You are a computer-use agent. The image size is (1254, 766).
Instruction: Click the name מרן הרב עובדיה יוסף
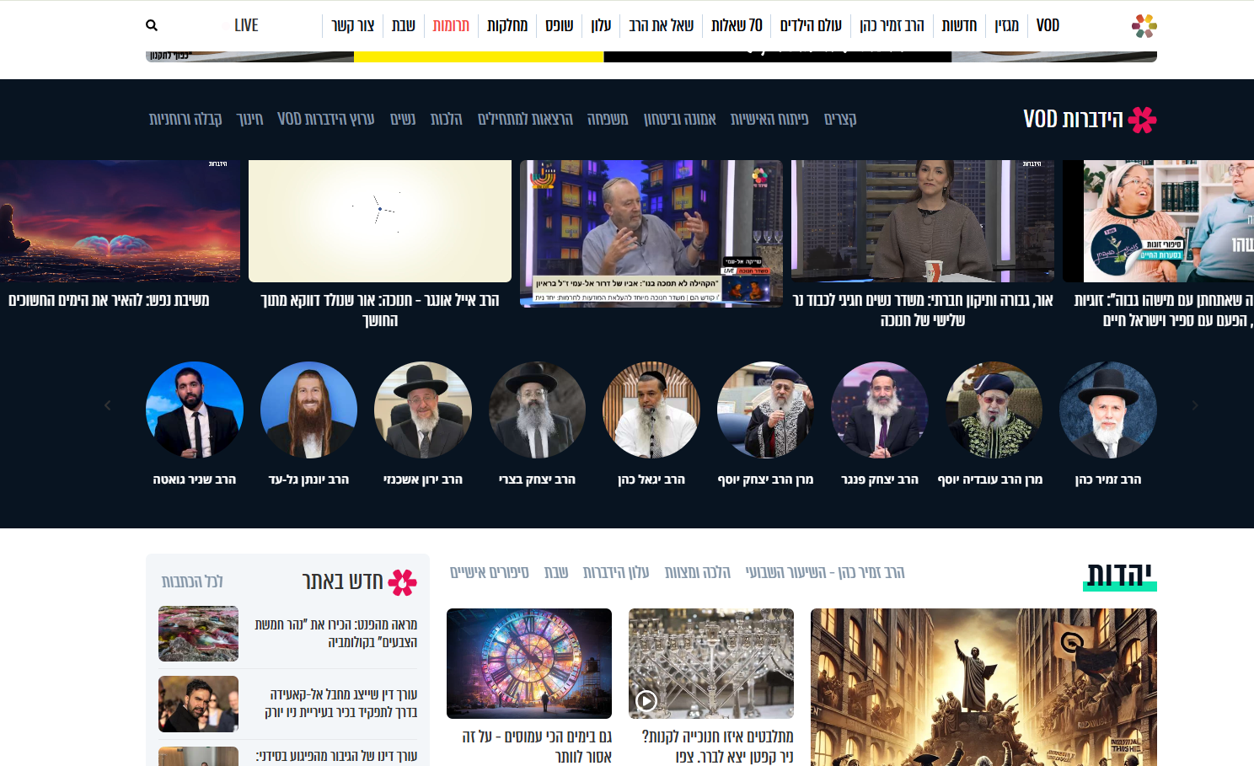[x=990, y=479]
